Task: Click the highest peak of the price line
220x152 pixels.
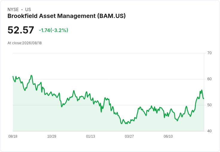Action: [31, 75]
